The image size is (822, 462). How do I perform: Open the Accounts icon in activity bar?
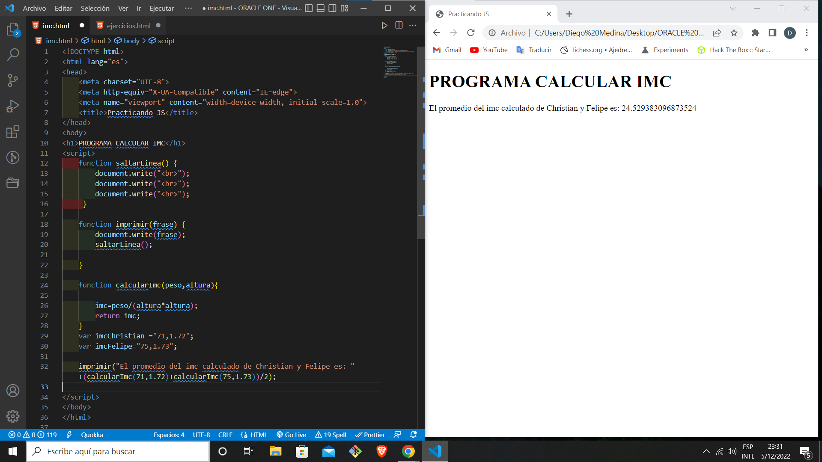(13, 391)
